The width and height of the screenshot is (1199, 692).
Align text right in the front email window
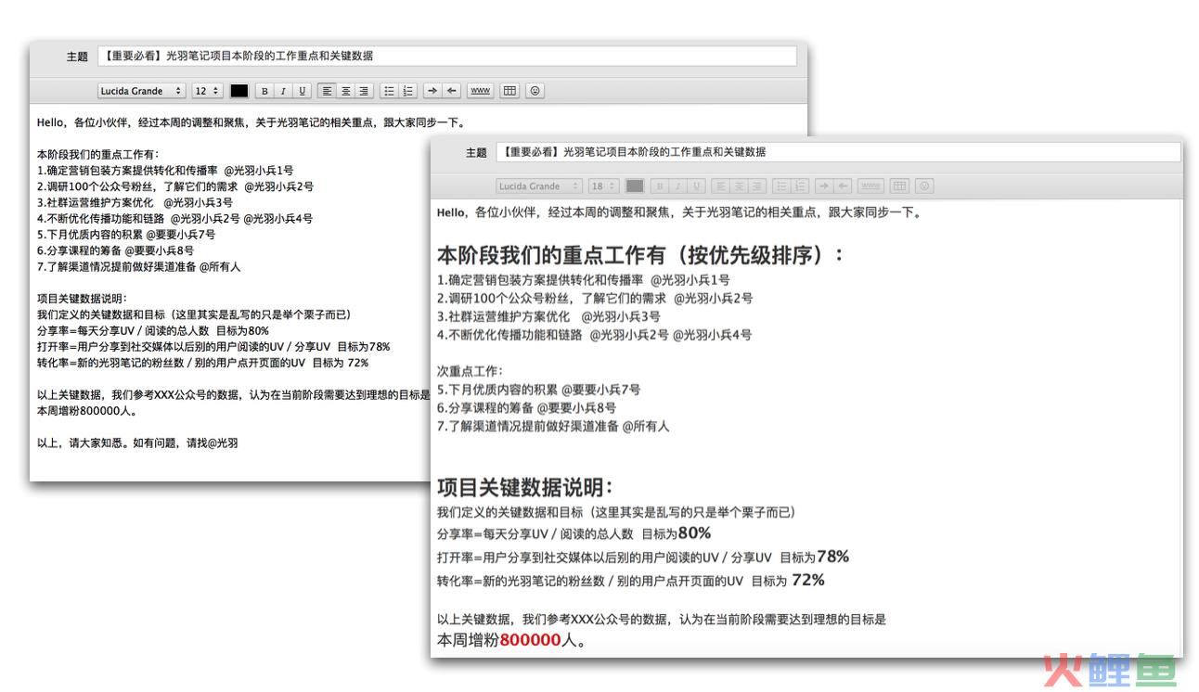[x=757, y=186]
